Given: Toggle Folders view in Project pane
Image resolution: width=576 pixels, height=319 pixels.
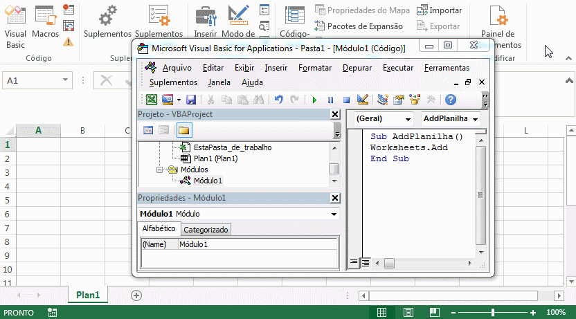Looking at the screenshot, I should click(183, 129).
